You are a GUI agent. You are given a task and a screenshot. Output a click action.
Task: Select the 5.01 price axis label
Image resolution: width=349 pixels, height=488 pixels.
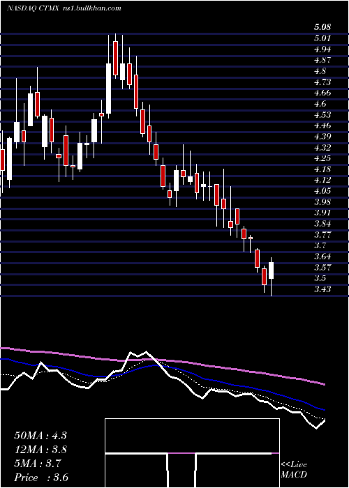[322, 38]
